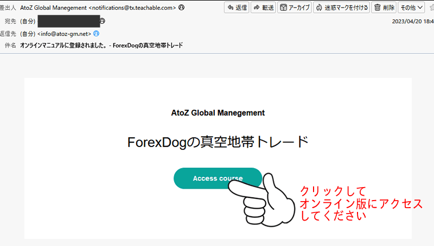Click the contact icon beside sender address
Screen dimensions: 434x246
click(181, 8)
